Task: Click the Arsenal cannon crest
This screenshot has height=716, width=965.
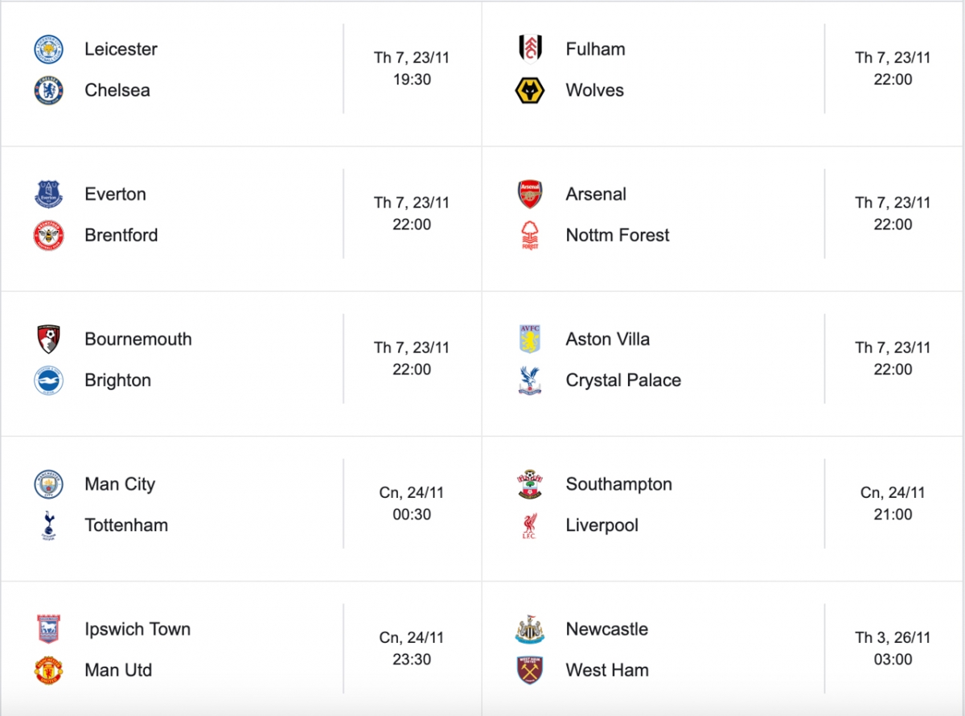Action: pyautogui.click(x=530, y=194)
